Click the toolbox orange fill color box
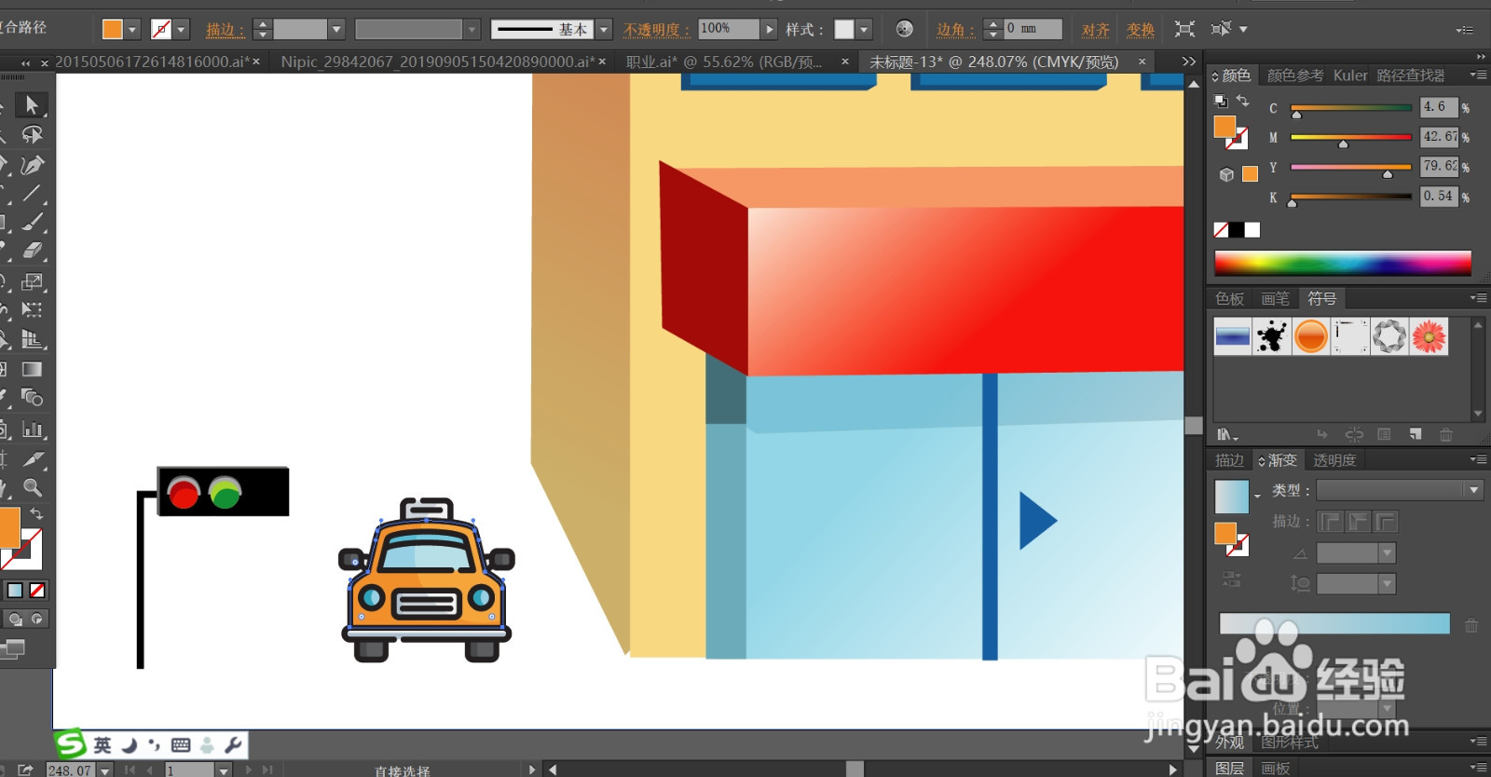1491x777 pixels. (9, 527)
